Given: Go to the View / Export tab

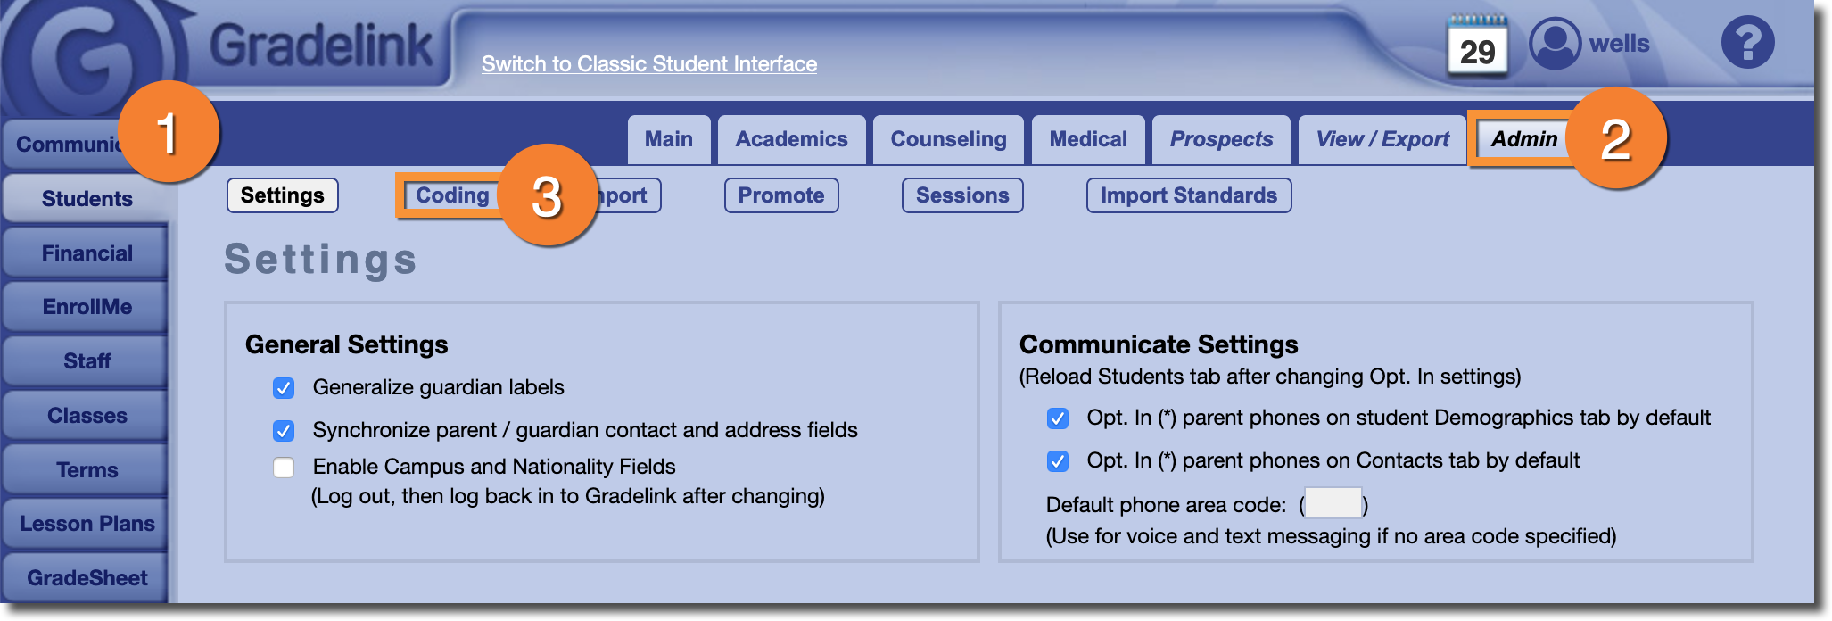Looking at the screenshot, I should click(x=1382, y=139).
